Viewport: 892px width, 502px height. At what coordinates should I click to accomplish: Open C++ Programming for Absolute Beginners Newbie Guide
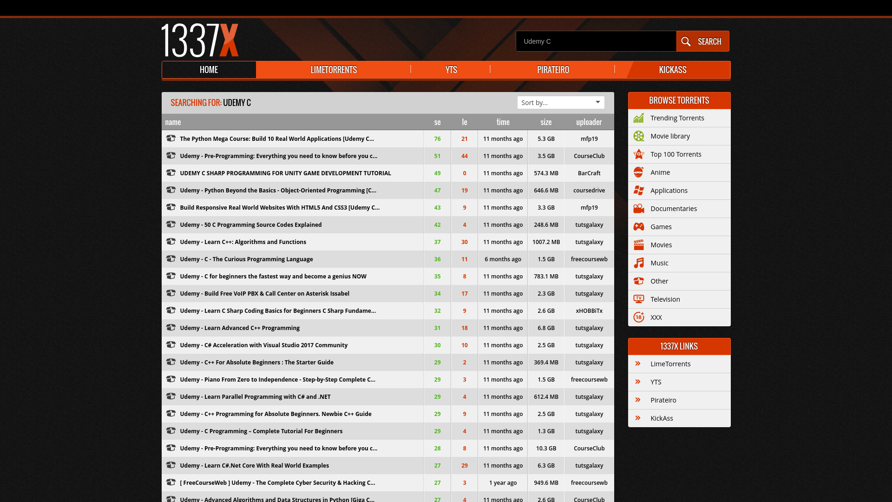[275, 414]
